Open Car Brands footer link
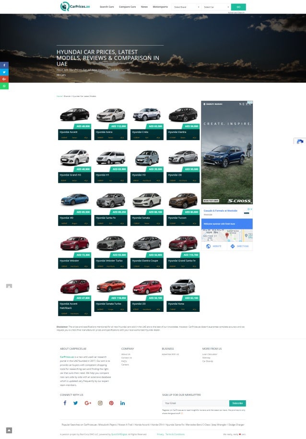Viewport: 306px width, 439px height. coord(208,361)
